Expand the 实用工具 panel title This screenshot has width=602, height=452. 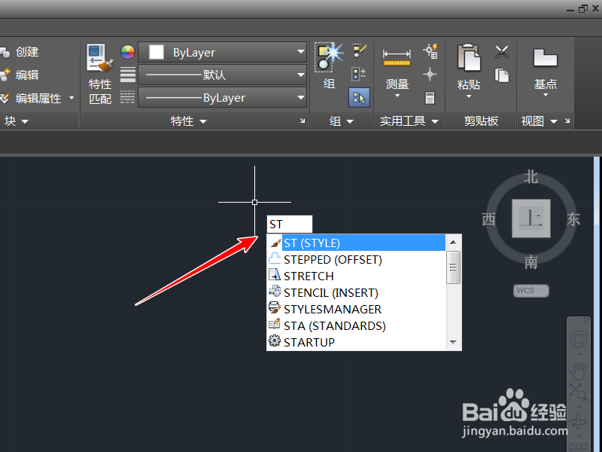[409, 121]
